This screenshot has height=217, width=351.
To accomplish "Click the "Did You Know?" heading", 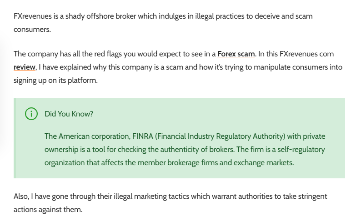I will tap(69, 114).
